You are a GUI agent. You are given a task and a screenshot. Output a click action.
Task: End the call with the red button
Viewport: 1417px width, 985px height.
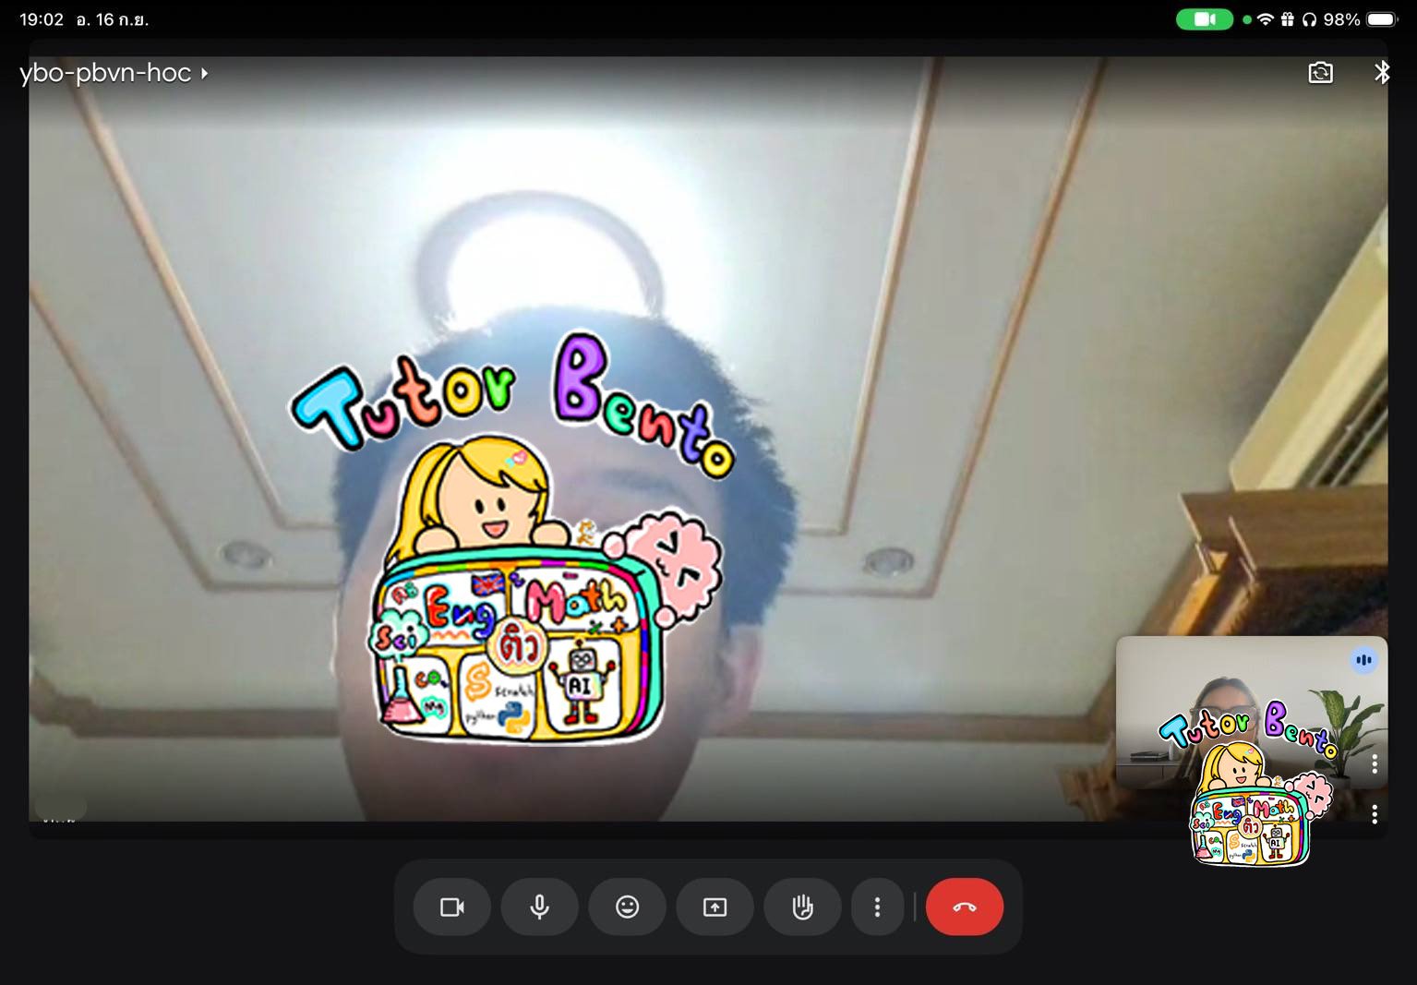(964, 907)
